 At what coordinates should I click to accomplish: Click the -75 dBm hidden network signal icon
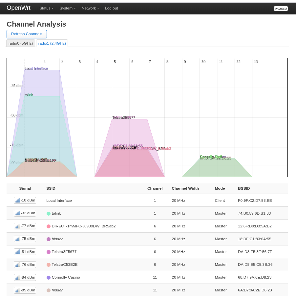[18, 239]
